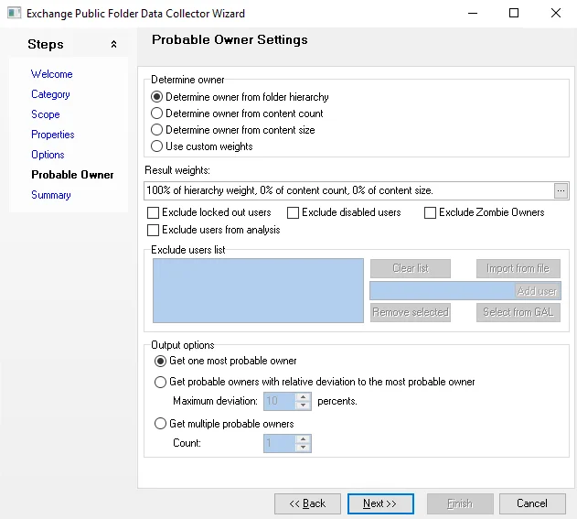Click the Exclude users list box
This screenshot has height=519, width=577.
[x=258, y=291]
